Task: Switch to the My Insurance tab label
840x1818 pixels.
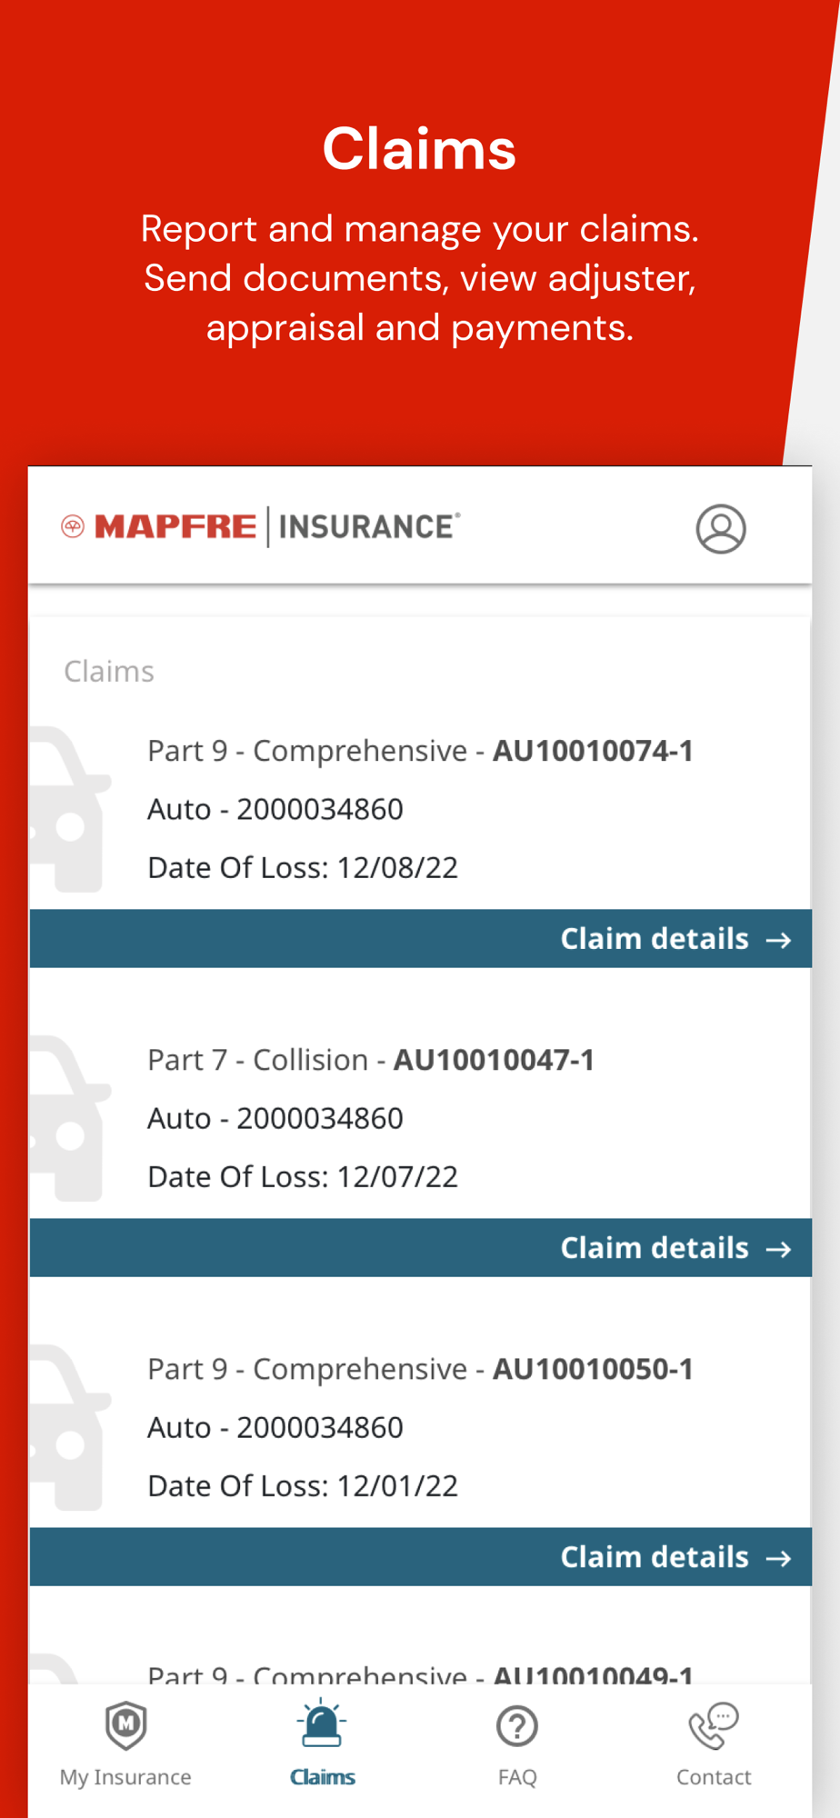Action: [125, 1777]
